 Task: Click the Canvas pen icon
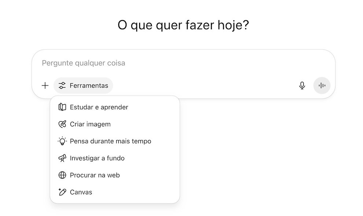coord(62,192)
